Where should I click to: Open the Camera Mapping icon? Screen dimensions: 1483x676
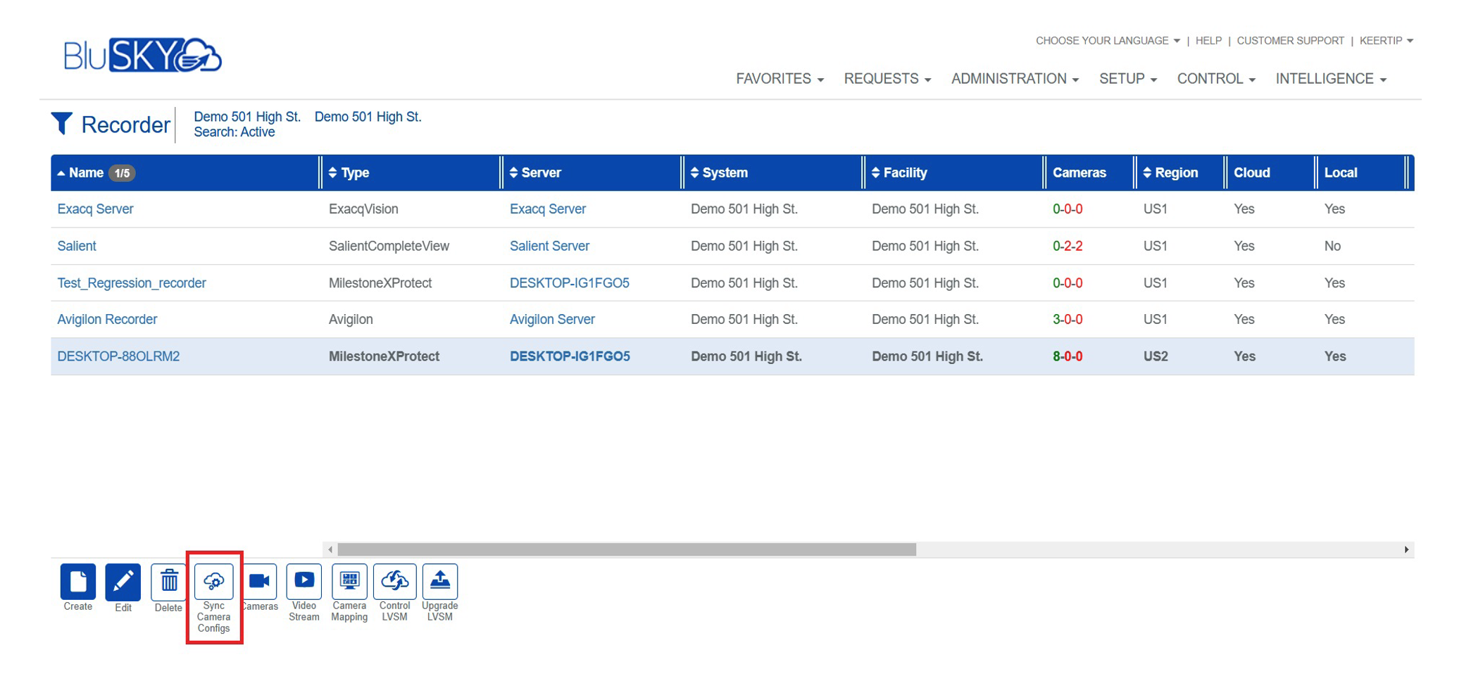pos(349,582)
